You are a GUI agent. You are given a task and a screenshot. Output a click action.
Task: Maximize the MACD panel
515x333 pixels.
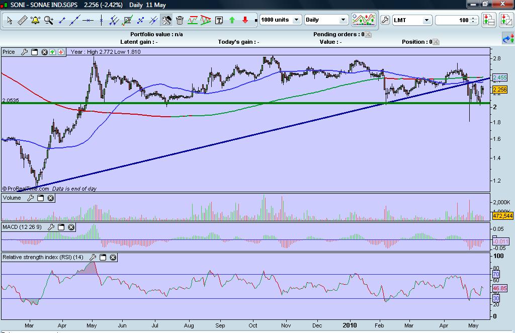pos(61,227)
